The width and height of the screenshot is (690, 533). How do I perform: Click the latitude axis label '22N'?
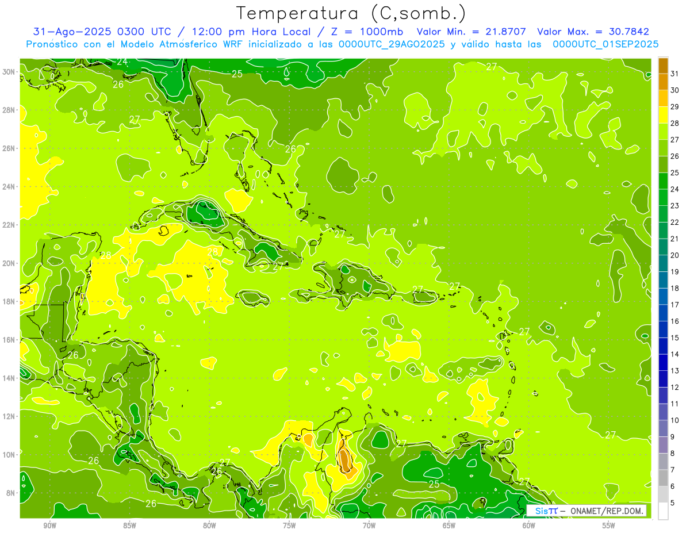[9, 225]
